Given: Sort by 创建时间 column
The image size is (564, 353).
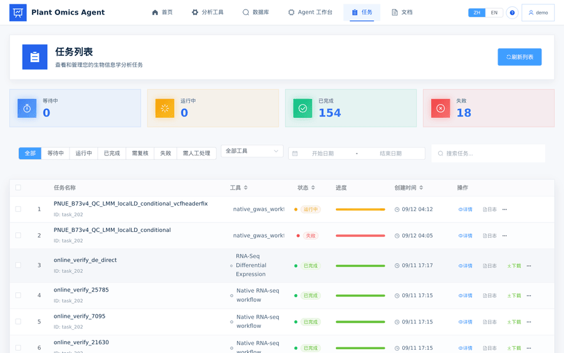Looking at the screenshot, I should (421, 187).
